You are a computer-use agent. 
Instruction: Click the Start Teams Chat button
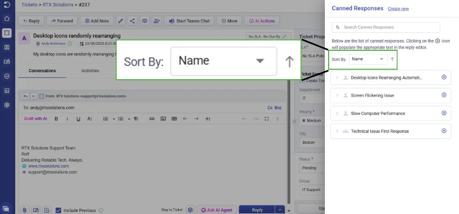[189, 21]
